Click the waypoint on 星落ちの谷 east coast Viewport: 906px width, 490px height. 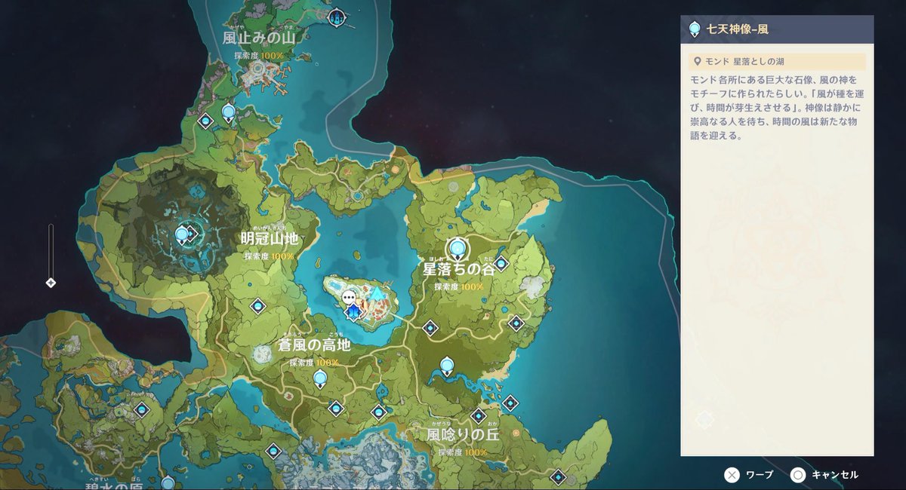tap(516, 323)
